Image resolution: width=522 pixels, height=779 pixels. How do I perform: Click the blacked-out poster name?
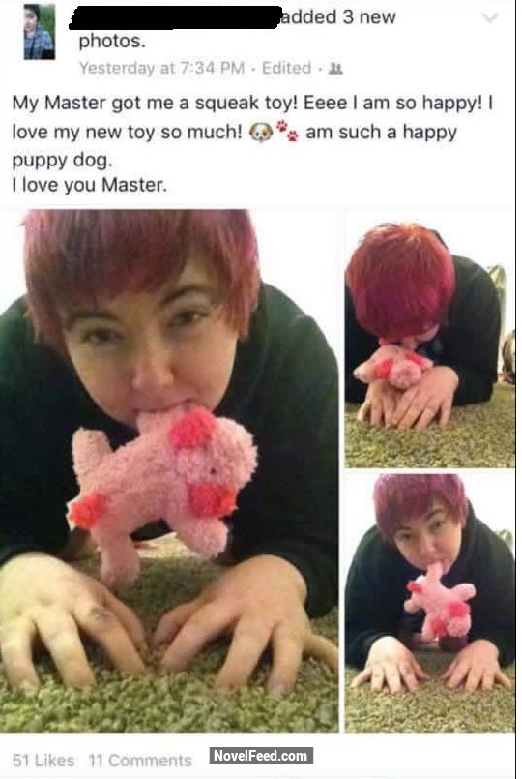tap(176, 17)
